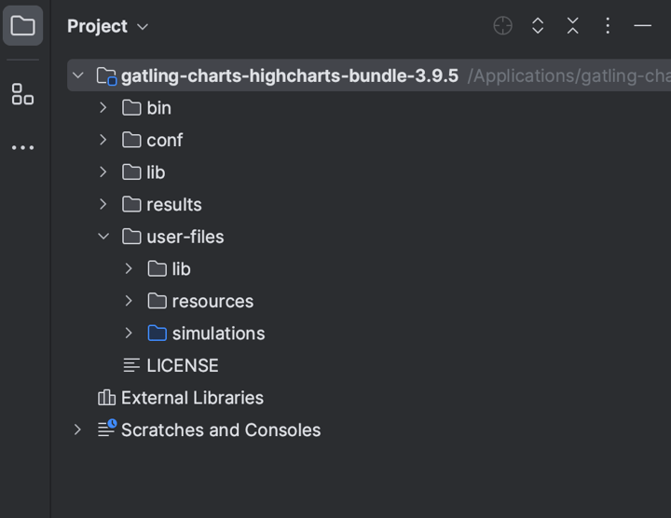Open the Project tool window folder icon
Viewport: 671px width, 518px height.
coord(22,26)
